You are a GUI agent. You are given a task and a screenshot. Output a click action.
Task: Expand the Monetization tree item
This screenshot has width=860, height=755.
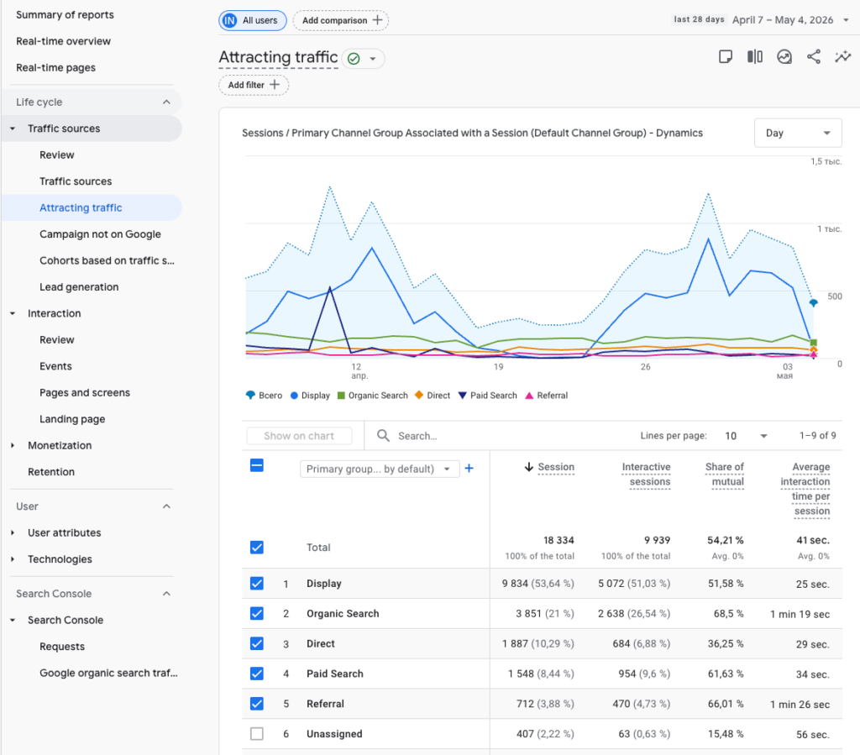13,445
